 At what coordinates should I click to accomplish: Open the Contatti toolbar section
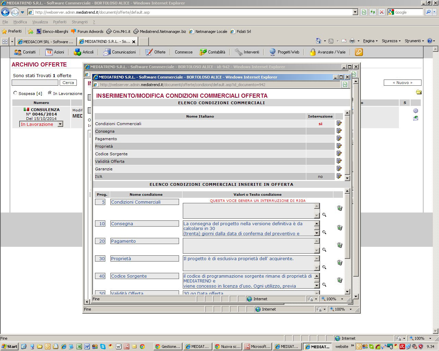pyautogui.click(x=25, y=52)
